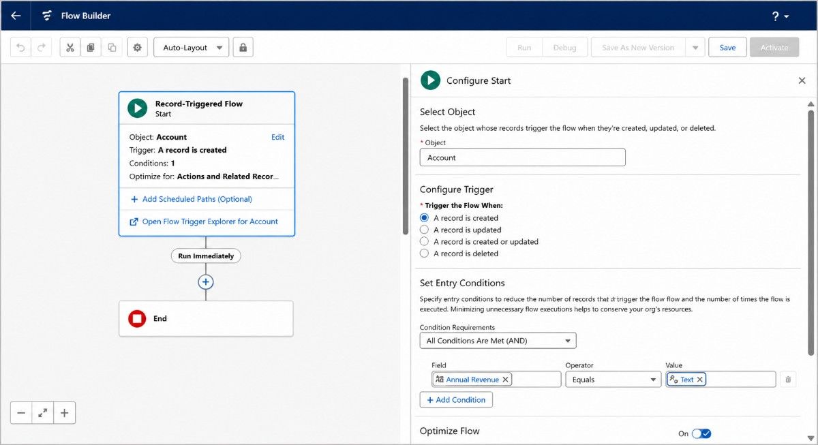Click the Annual Revenue field pill
The width and height of the screenshot is (818, 445).
coord(472,380)
